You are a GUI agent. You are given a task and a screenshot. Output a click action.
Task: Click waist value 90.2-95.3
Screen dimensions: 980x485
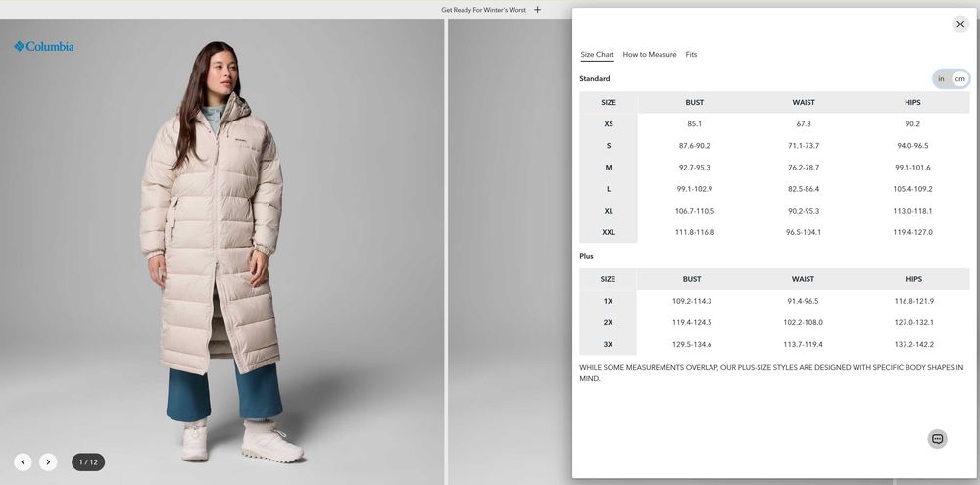point(804,211)
